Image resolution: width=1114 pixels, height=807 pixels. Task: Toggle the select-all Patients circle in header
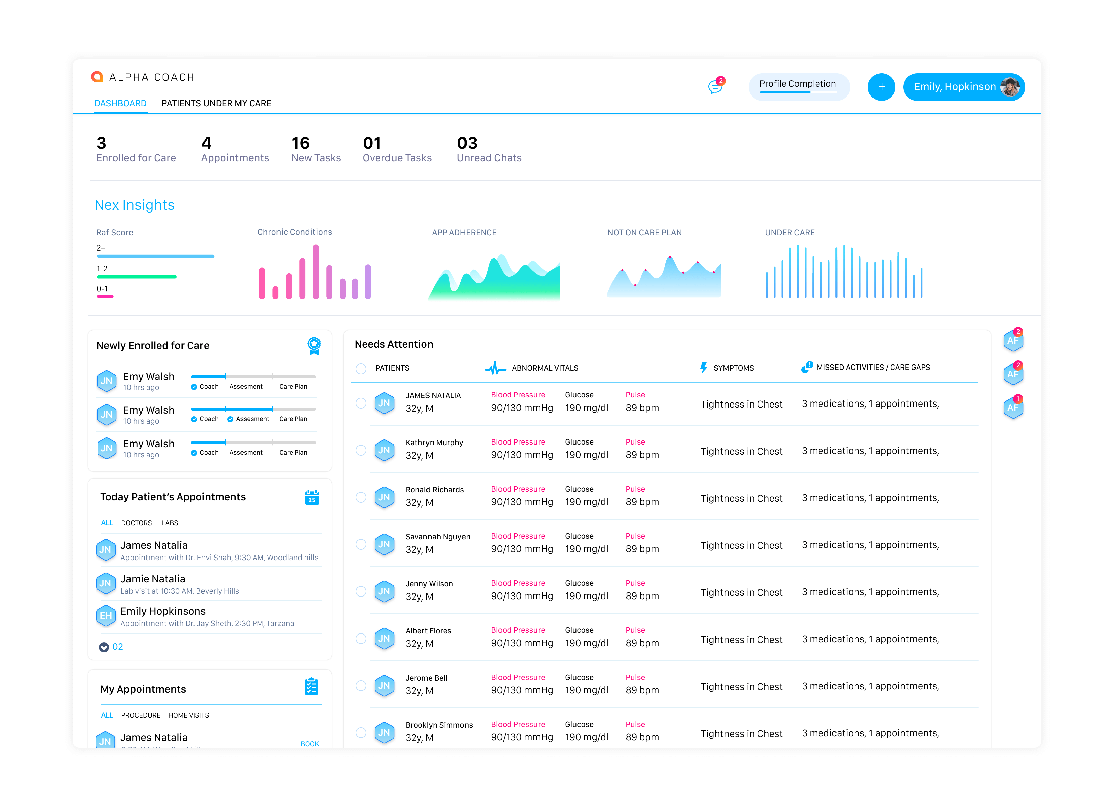click(x=361, y=369)
